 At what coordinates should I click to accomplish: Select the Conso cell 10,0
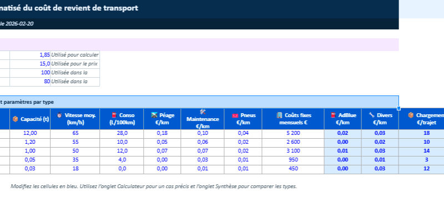click(122, 142)
